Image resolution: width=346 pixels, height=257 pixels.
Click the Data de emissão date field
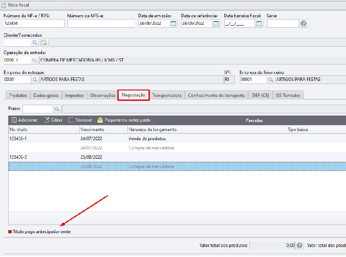point(154,23)
